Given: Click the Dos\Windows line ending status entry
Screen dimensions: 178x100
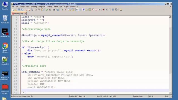Looking at the screenshot, I should coord(138,96).
